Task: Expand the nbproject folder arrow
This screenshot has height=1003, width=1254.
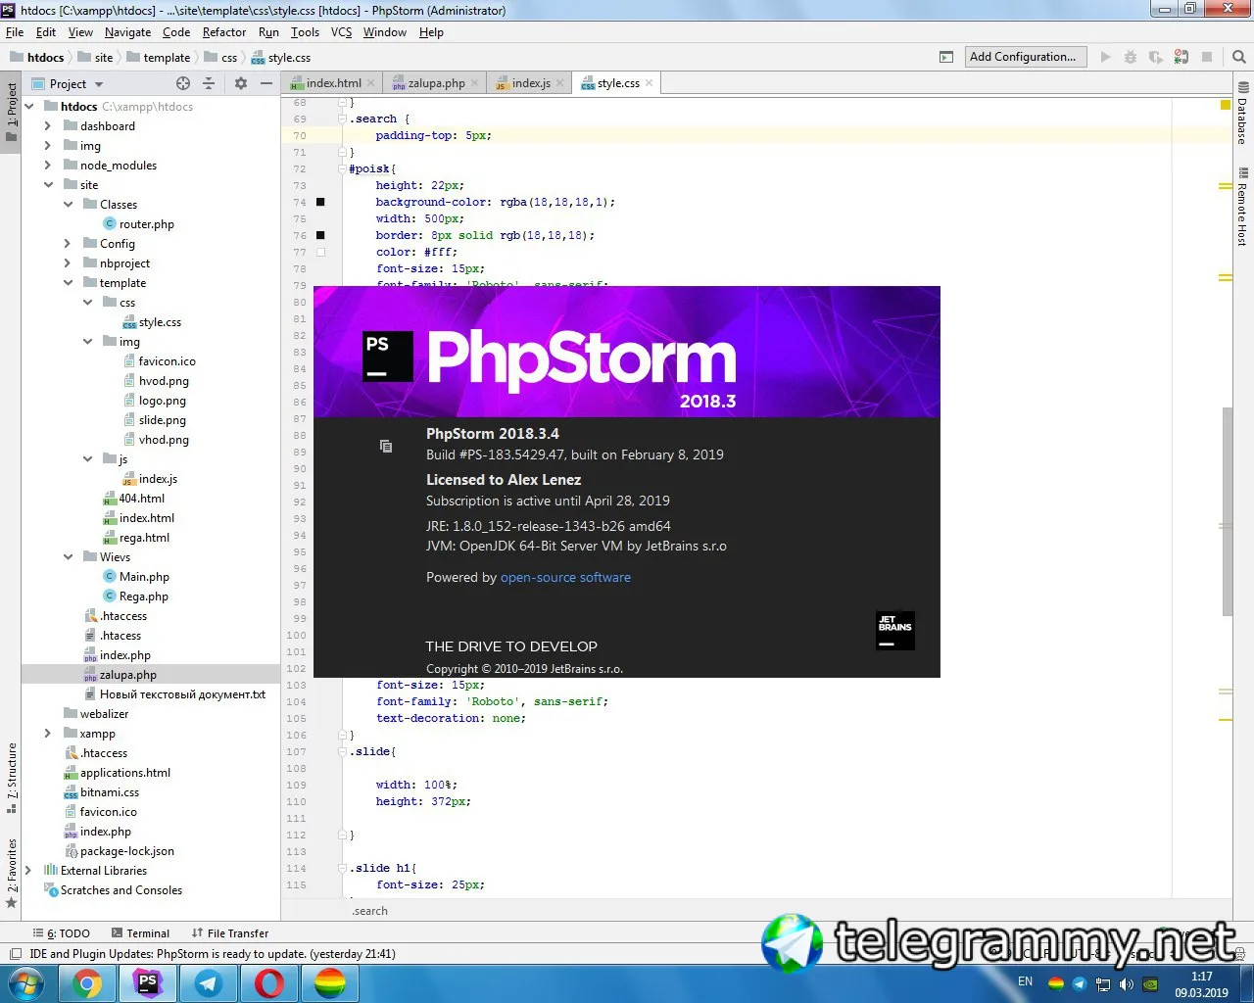Action: [x=68, y=263]
